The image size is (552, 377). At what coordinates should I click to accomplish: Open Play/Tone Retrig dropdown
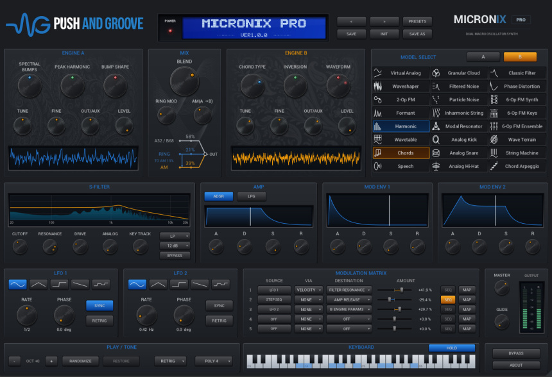(170, 361)
